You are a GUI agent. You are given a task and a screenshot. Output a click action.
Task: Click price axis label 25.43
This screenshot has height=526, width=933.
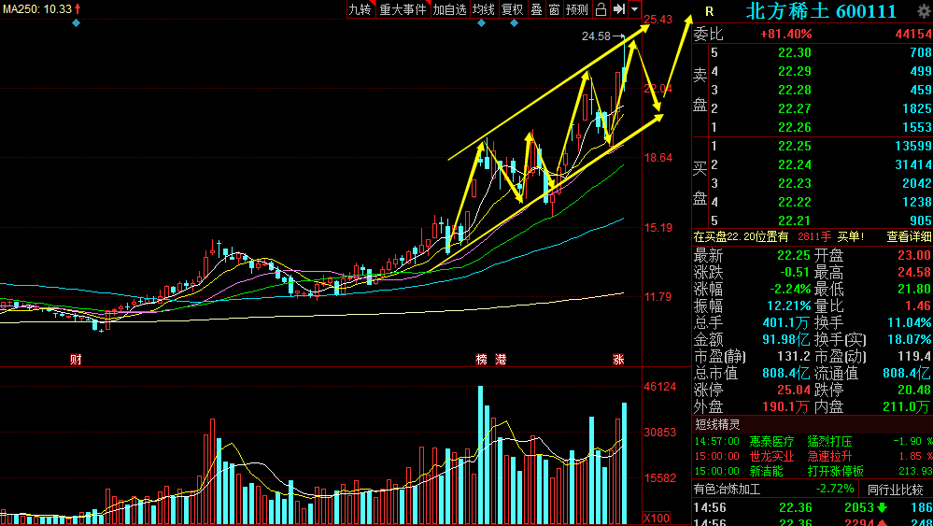pos(658,20)
